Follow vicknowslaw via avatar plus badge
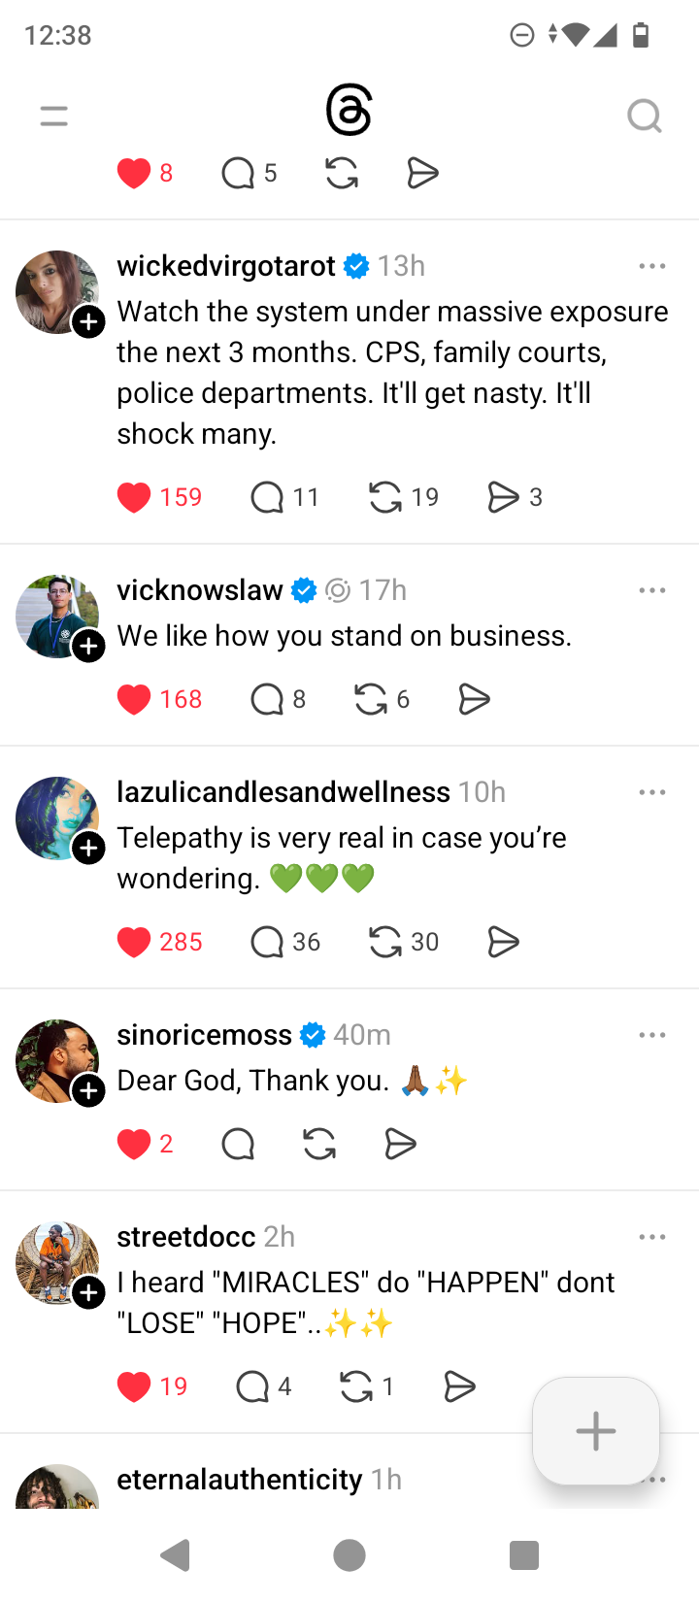The width and height of the screenshot is (699, 1602). coord(88,646)
